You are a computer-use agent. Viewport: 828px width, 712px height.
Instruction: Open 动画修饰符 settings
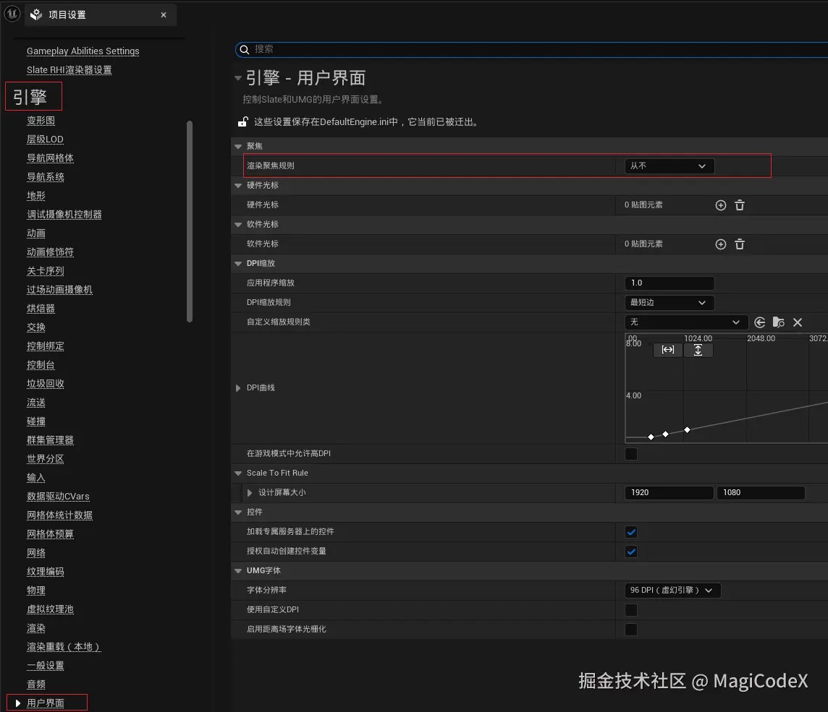click(50, 252)
